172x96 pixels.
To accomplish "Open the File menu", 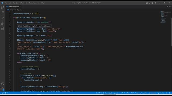I will [x=6, y=3].
